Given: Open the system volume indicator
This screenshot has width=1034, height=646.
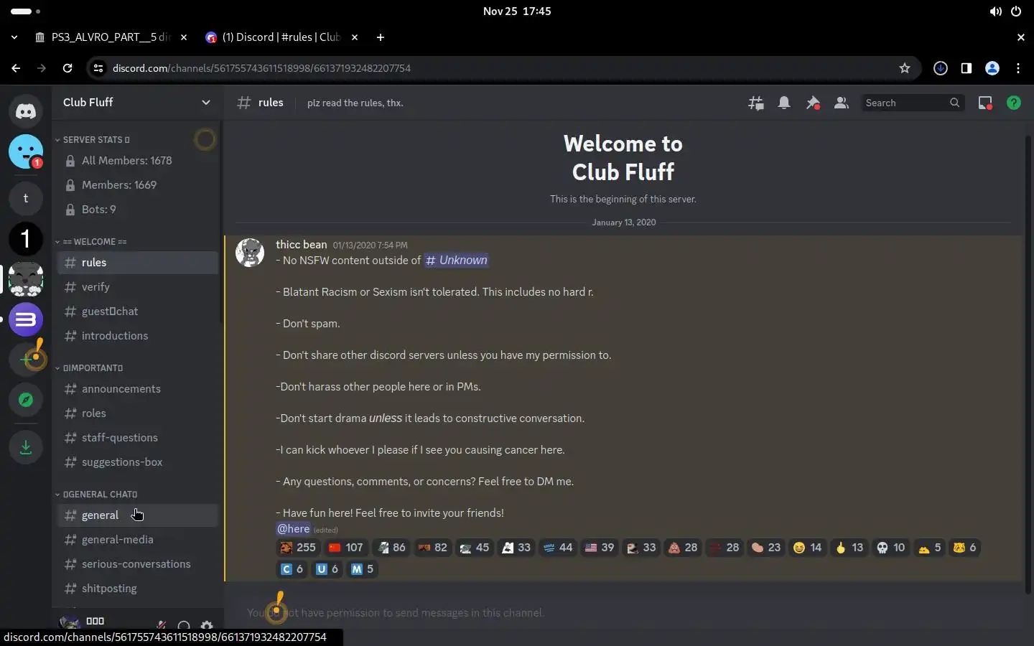Looking at the screenshot, I should pyautogui.click(x=995, y=11).
